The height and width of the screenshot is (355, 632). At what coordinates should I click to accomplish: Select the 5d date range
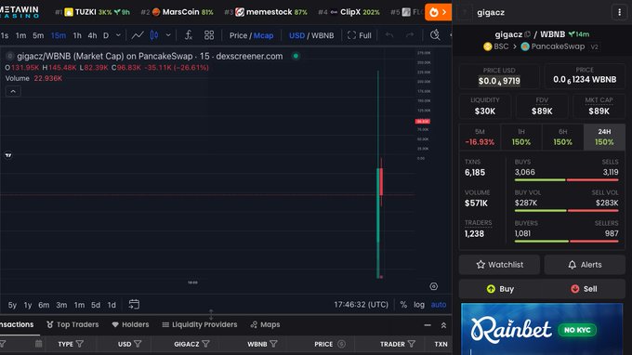click(x=96, y=305)
